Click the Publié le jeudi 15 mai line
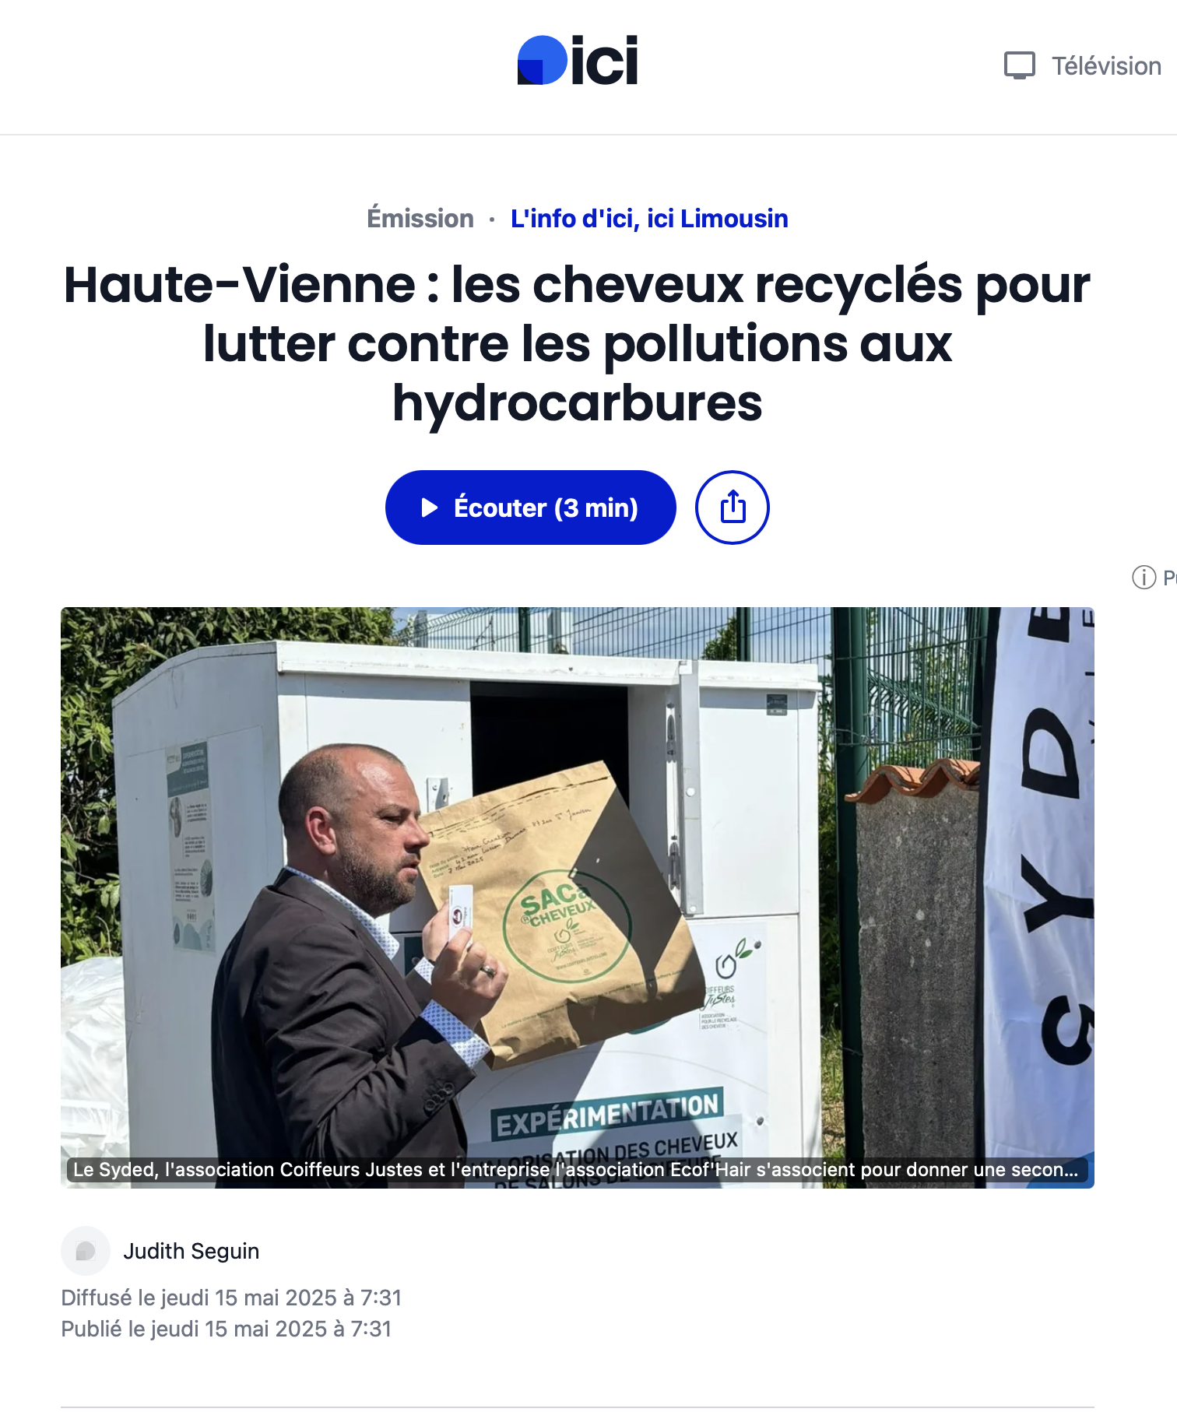This screenshot has height=1412, width=1177. point(227,1329)
